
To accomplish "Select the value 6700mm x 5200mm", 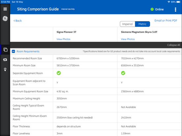I will 68,58.
